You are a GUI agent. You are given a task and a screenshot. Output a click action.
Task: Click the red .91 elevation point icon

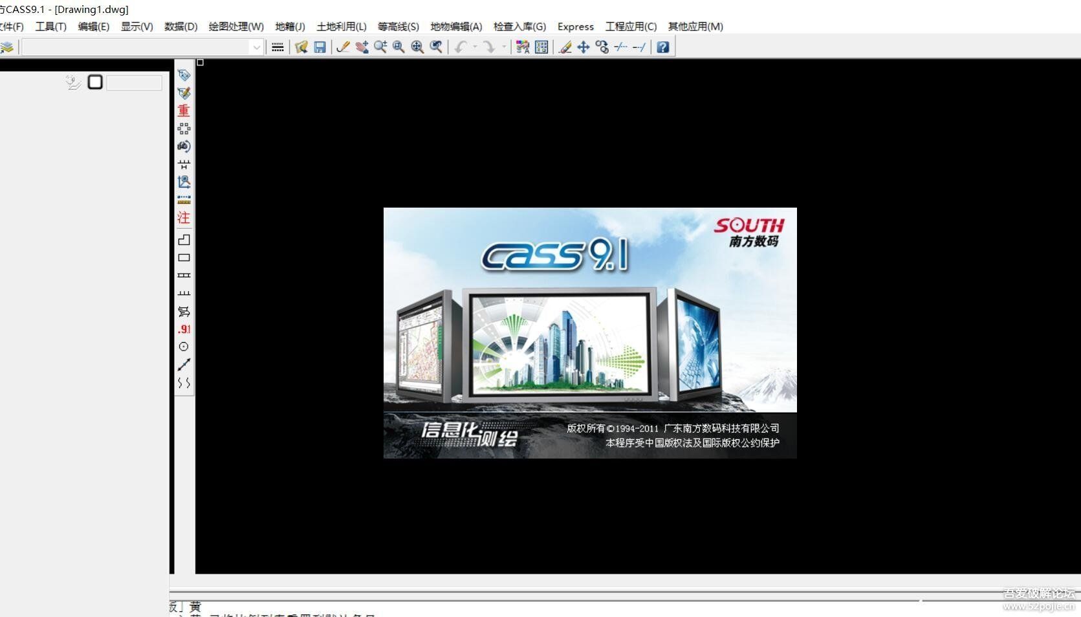pyautogui.click(x=184, y=329)
